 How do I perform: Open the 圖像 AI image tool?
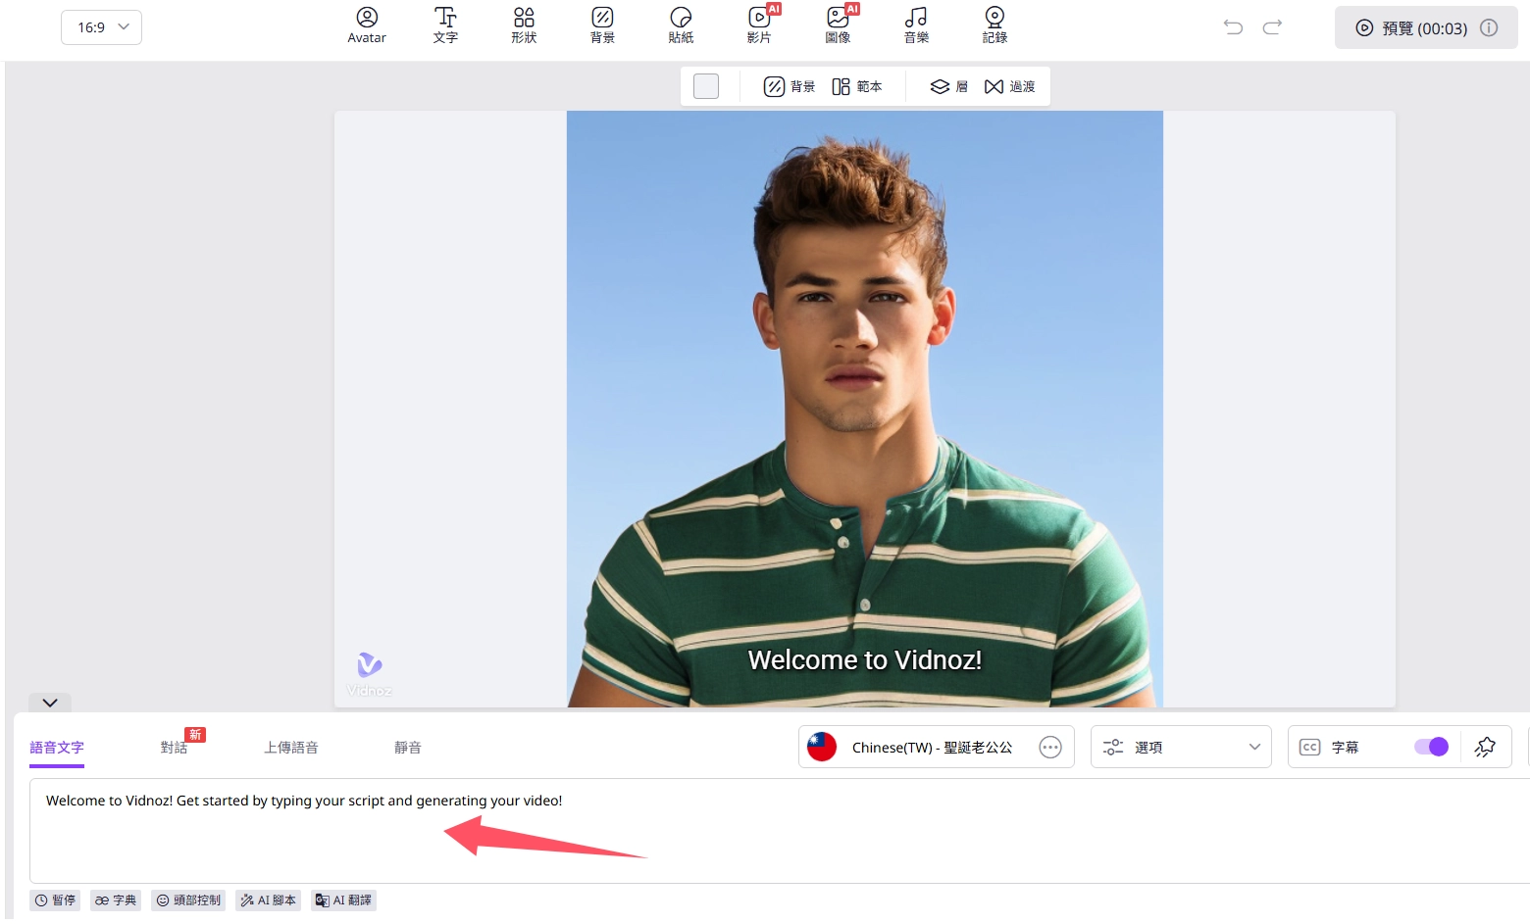point(839,25)
